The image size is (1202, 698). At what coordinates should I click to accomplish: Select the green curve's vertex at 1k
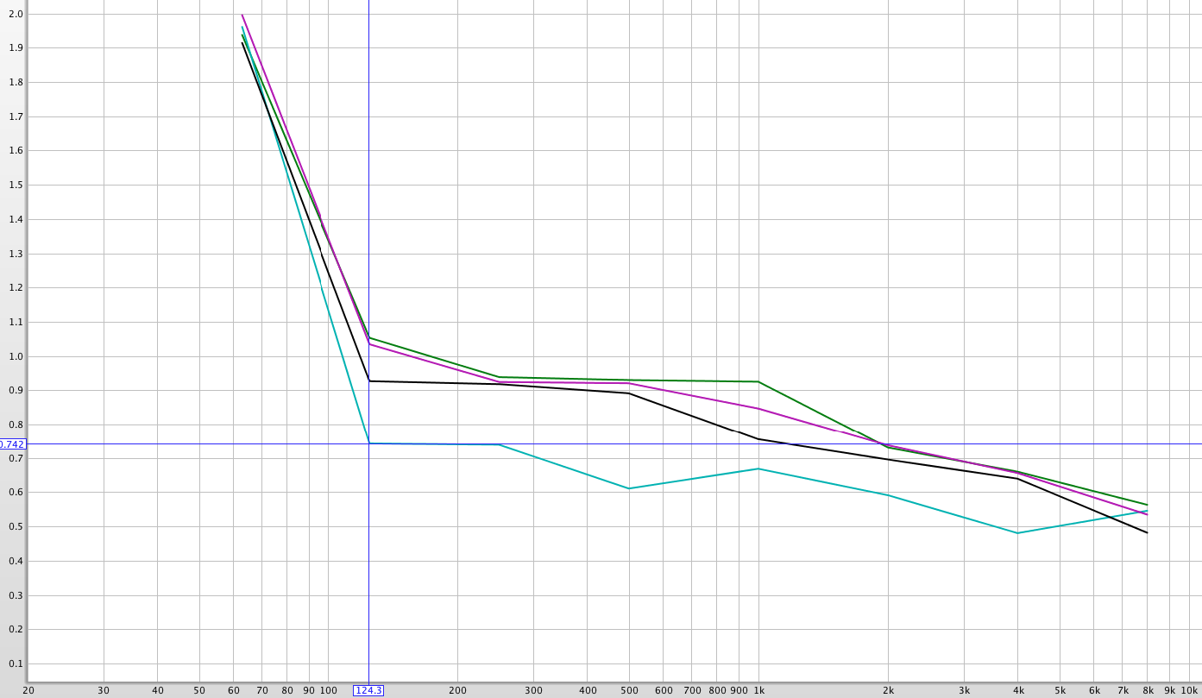[758, 381]
